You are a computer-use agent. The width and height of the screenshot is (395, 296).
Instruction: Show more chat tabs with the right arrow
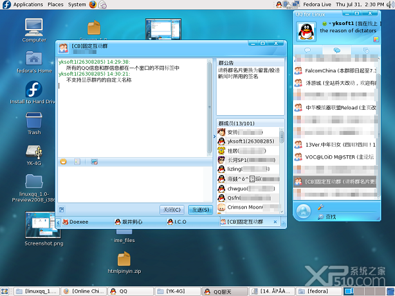[283, 222]
